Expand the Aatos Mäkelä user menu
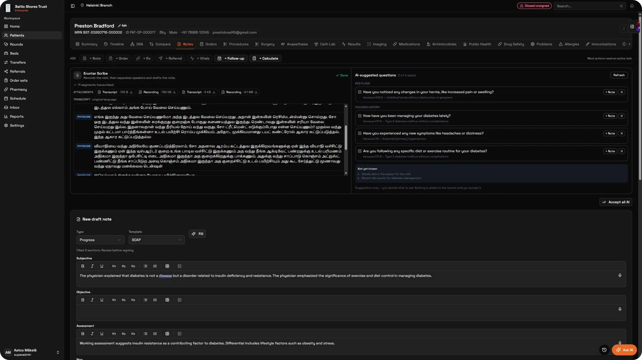The width and height of the screenshot is (642, 360). coord(58,352)
